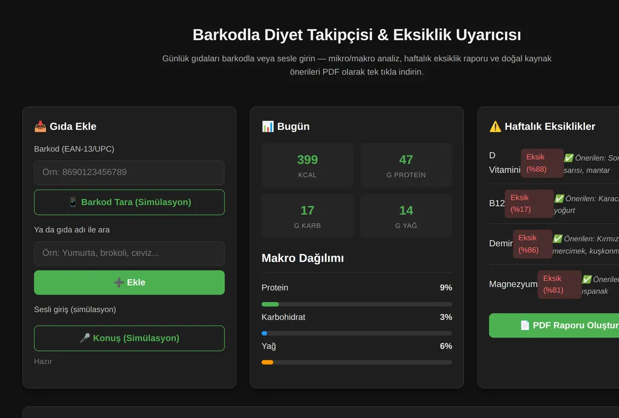The height and width of the screenshot is (418, 619).
Task: Click the warning icon beside Haftalık Eksiklikler
Action: [x=495, y=126]
